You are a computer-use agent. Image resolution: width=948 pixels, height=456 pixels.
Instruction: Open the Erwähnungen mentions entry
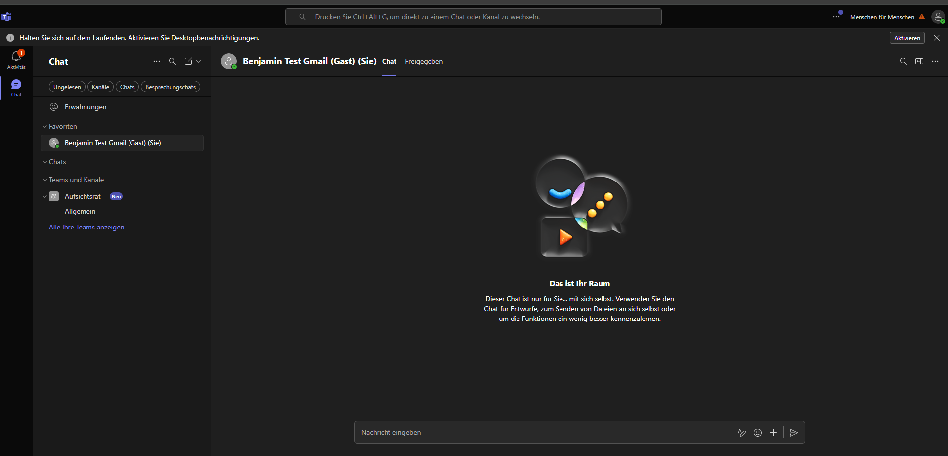(86, 107)
